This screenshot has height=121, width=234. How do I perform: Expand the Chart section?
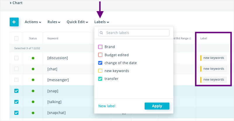tap(16, 3)
